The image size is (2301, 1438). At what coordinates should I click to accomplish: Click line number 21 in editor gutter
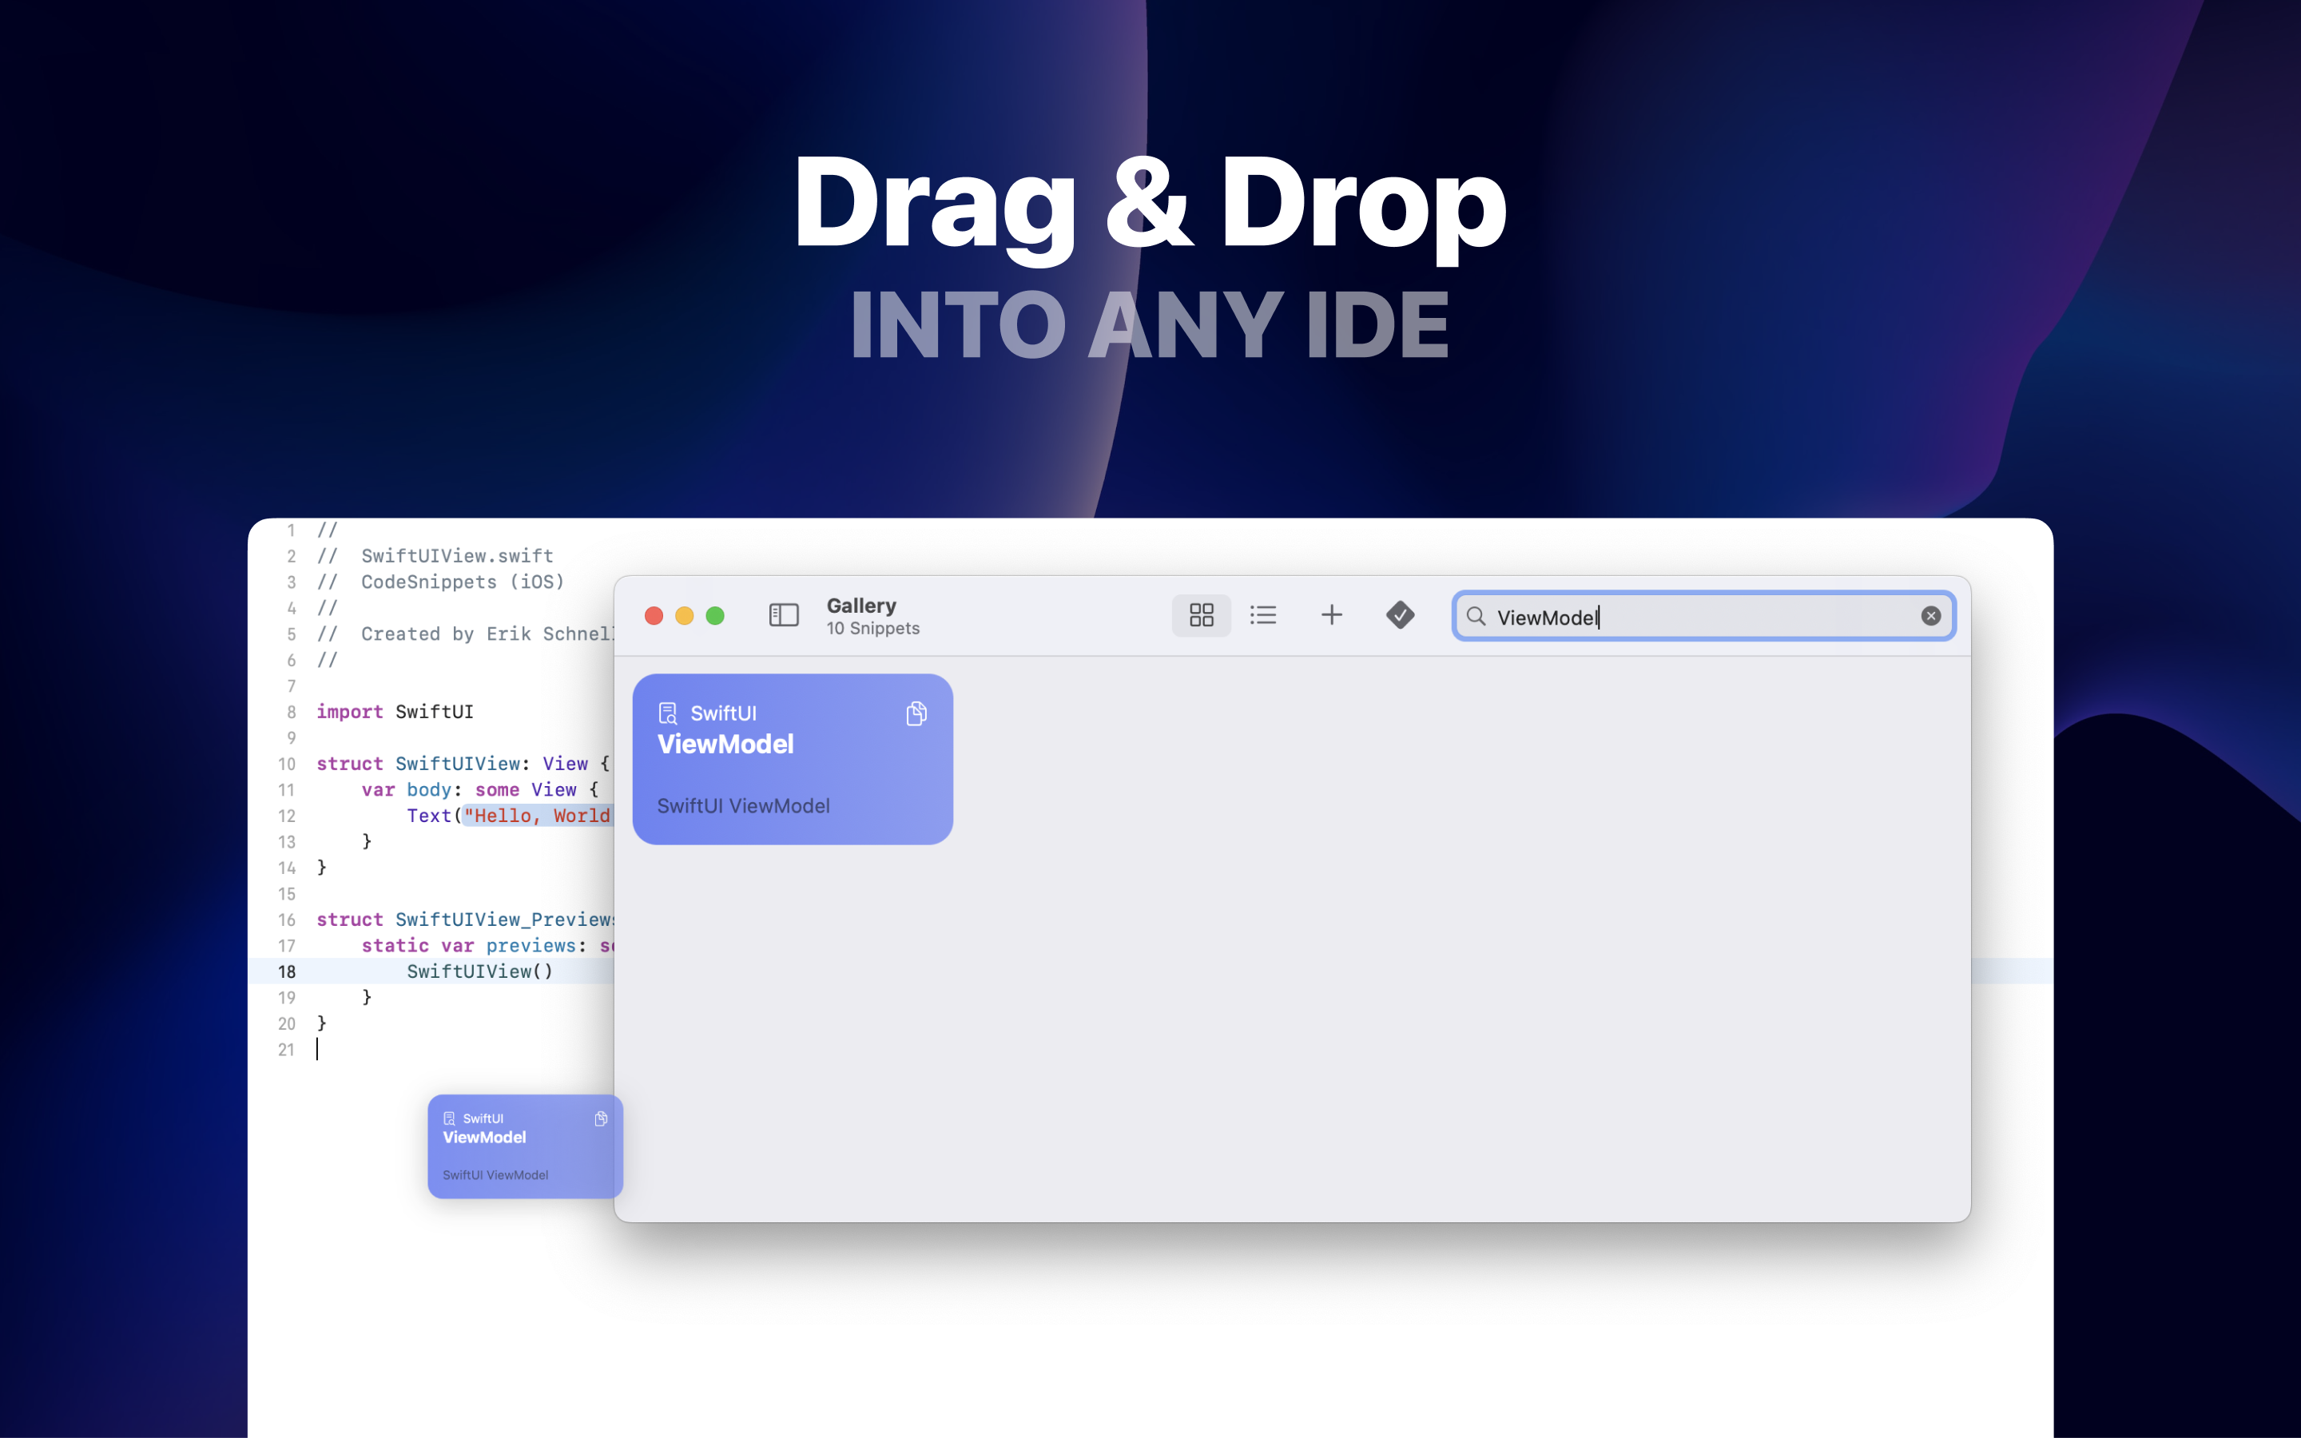(286, 1049)
